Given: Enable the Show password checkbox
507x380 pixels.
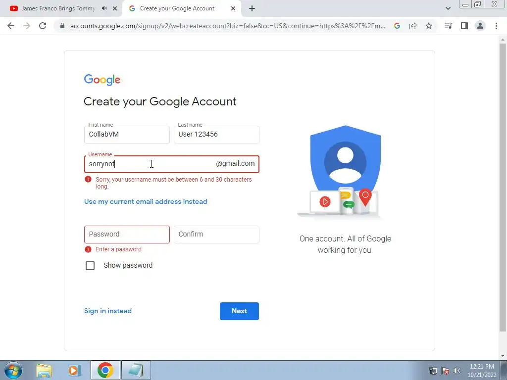Looking at the screenshot, I should click(x=90, y=266).
